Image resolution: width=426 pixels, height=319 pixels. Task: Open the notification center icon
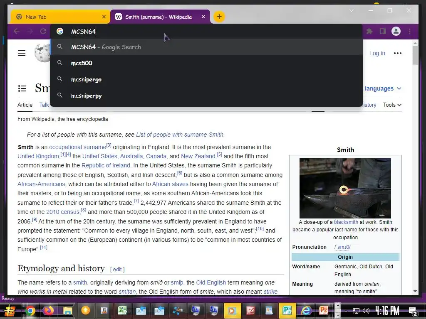[413, 311]
